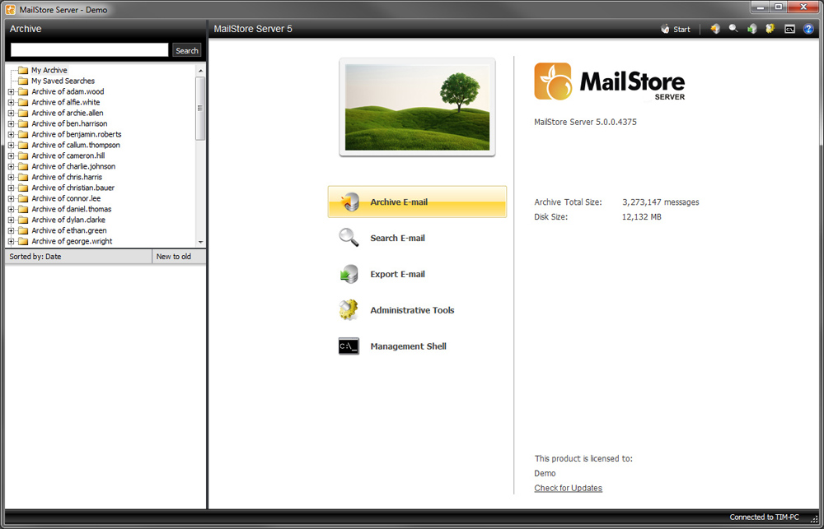Click the My Archive folder icon
Screen dimensions: 824x529
[x=22, y=70]
